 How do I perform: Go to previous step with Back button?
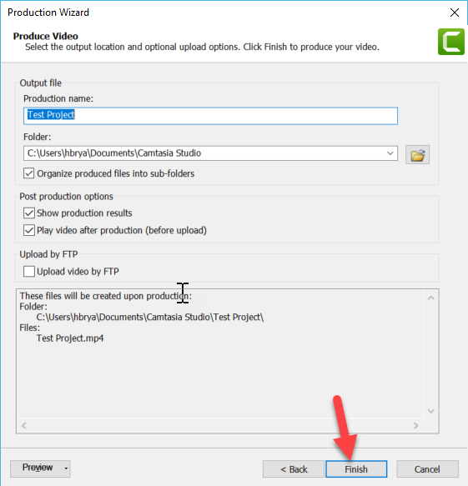click(294, 469)
